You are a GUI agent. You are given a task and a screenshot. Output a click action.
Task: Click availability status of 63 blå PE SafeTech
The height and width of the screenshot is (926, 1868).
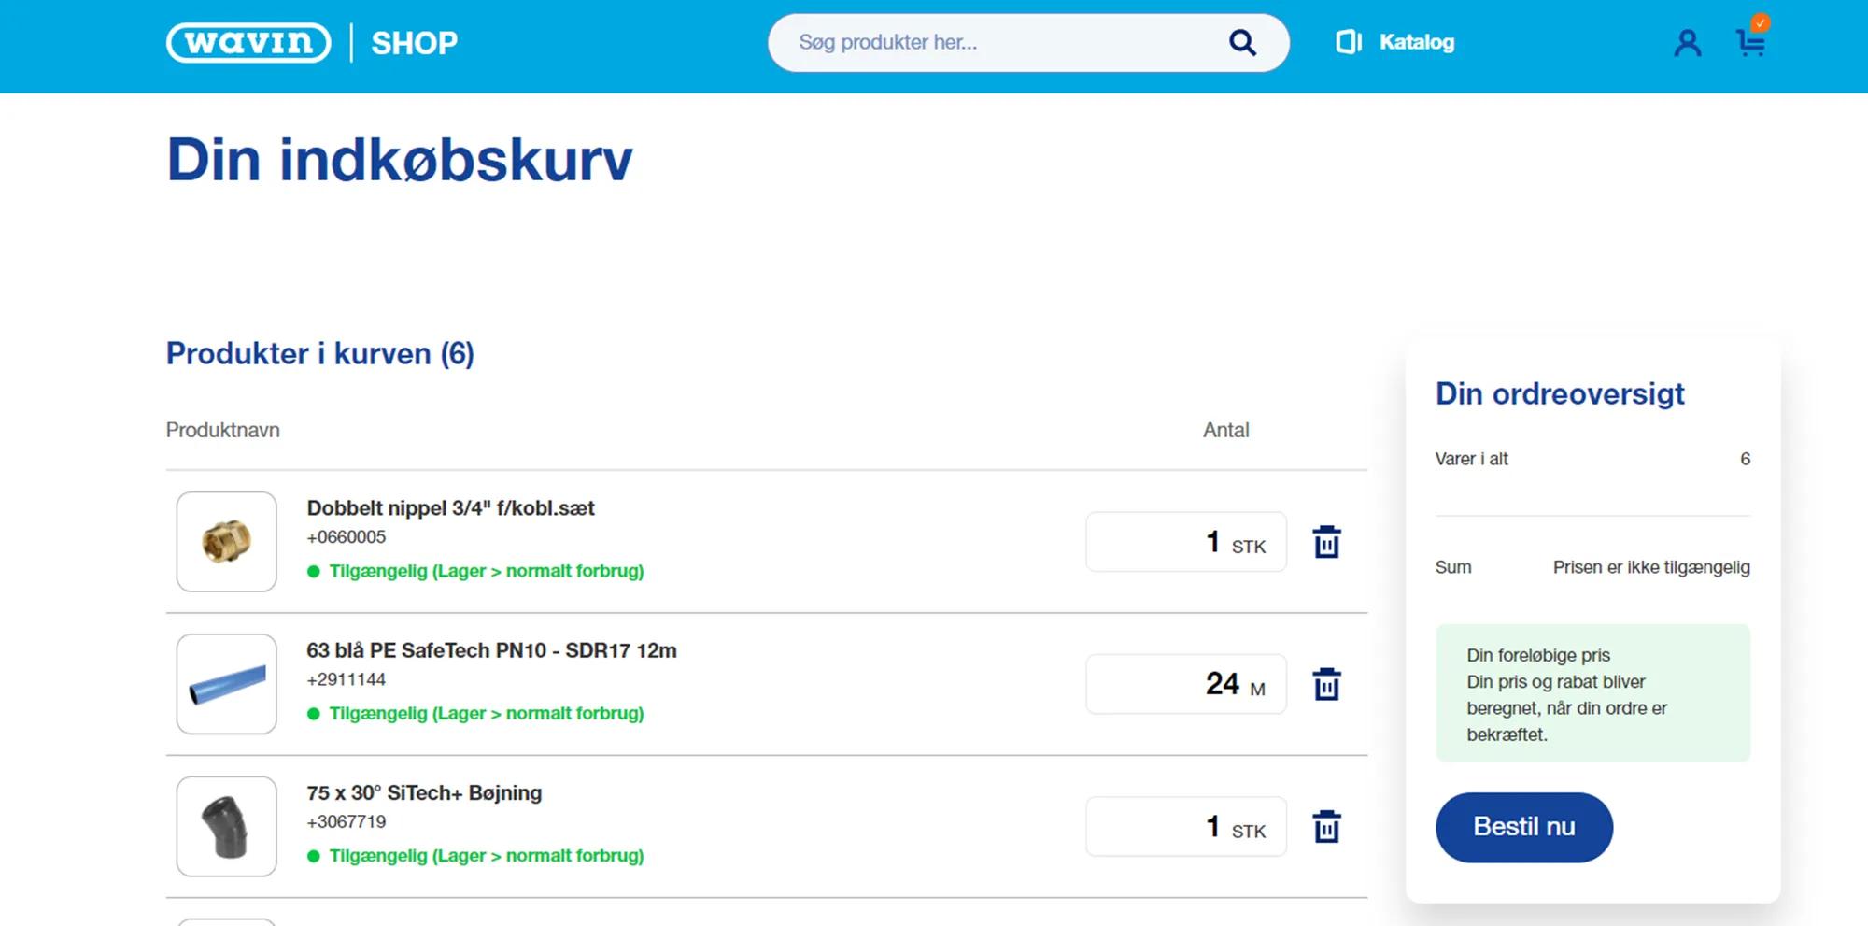coord(475,714)
